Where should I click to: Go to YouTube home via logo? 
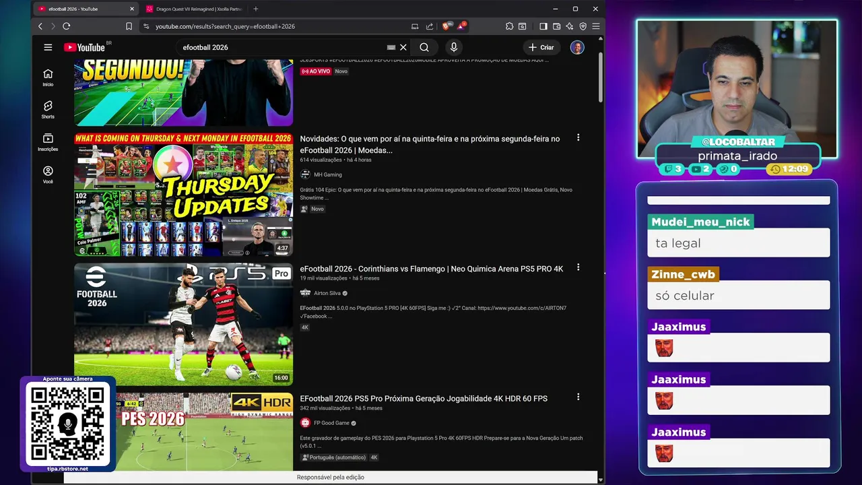(x=84, y=47)
